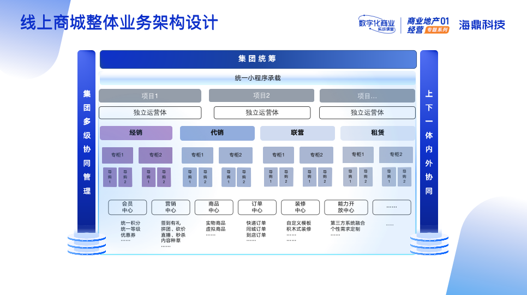The image size is (527, 295).
Task: Open the 订单中心 box
Action: (257, 207)
